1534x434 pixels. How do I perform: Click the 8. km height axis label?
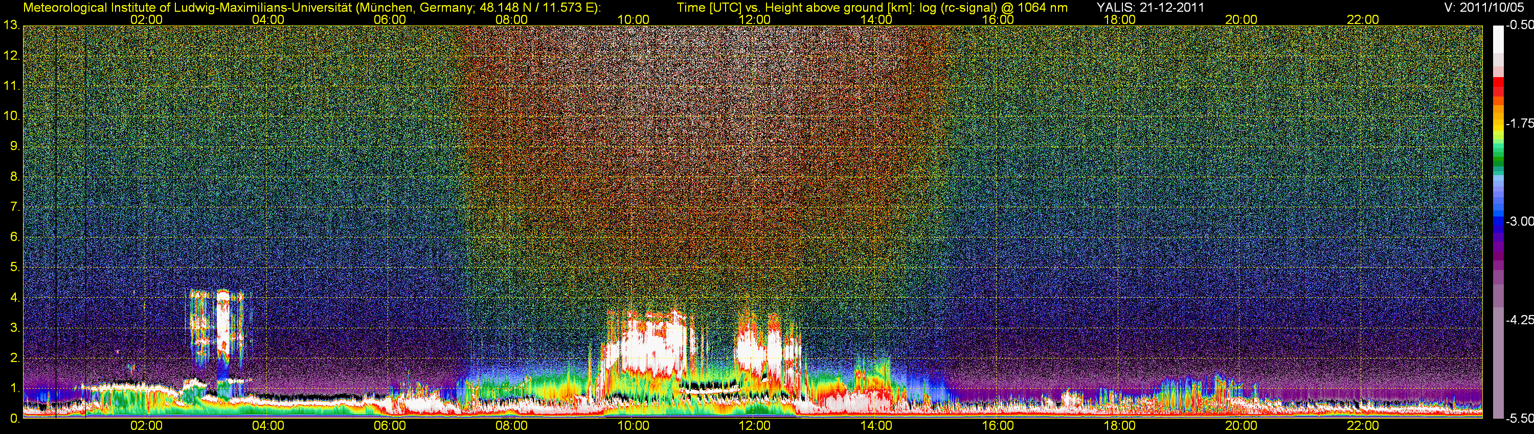coord(15,177)
